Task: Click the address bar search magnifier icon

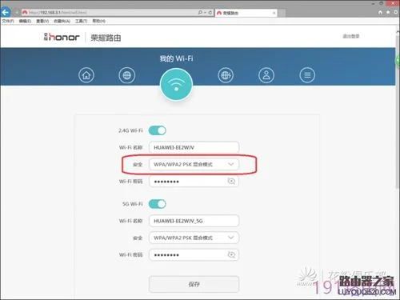Action: (x=200, y=13)
